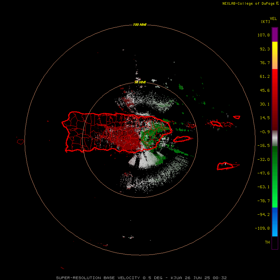This screenshot has width=280, height=280.
Task: Click the -94.2 legend value
Action: coord(264,214)
